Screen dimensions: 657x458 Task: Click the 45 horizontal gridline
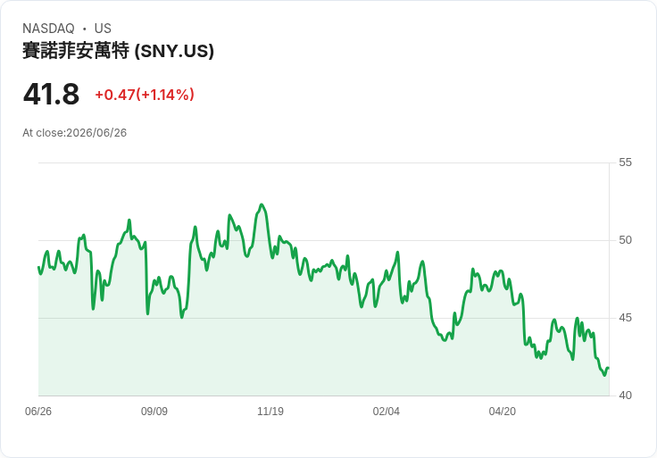tap(323, 318)
